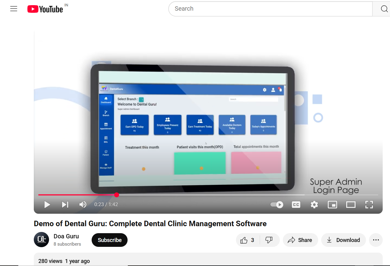The height and width of the screenshot is (266, 390).
Task: Go to YouTube home via logo
Action: tap(45, 9)
